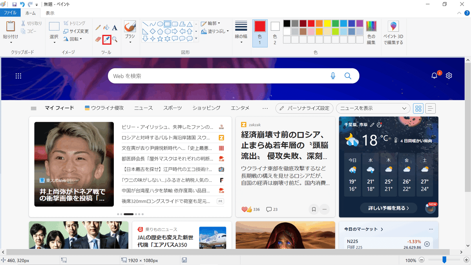
Task: Open the ファイル tab
Action: click(10, 13)
